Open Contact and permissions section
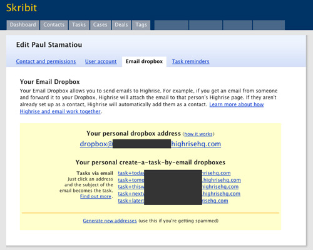The image size is (313, 250). (x=46, y=61)
